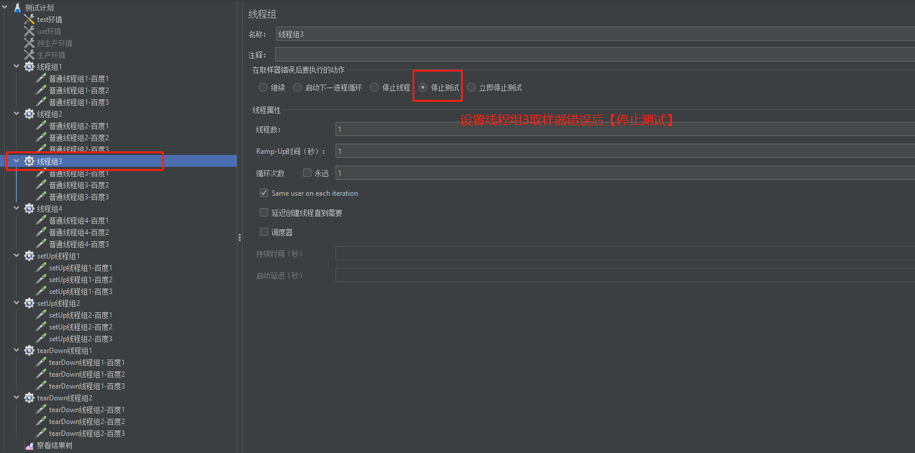Select the 普通线程组3-百度3 row text
Viewport: 915px width, 453px height.
tap(79, 197)
